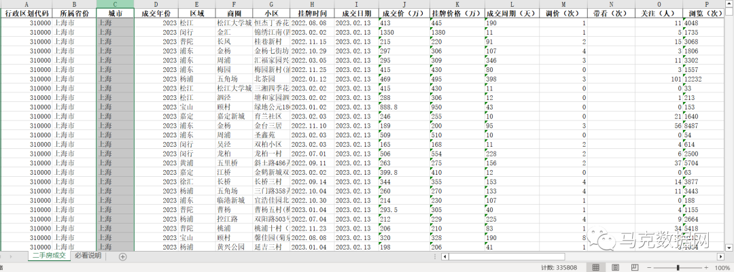The height and width of the screenshot is (272, 734).
Task: Select the 带看（次） header cell
Action: coord(612,14)
